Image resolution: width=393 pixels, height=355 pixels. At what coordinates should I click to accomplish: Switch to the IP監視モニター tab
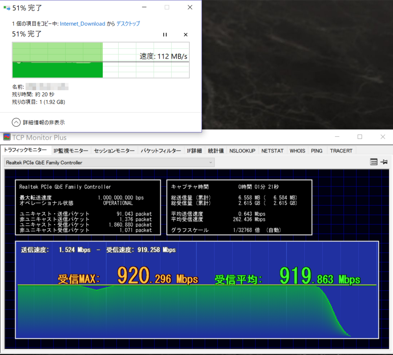point(71,151)
